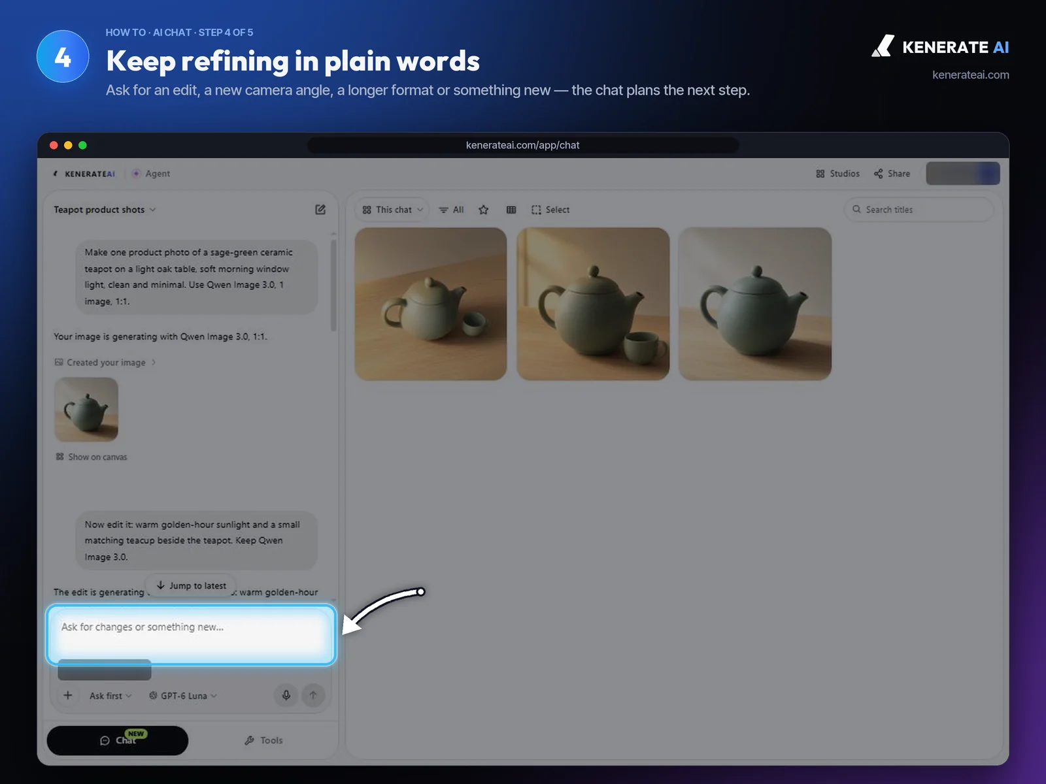Click the message starting Make one product photo

pyautogui.click(x=197, y=277)
